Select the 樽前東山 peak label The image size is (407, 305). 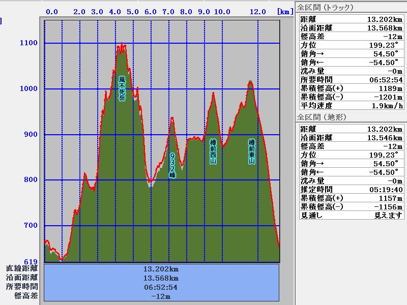pyautogui.click(x=251, y=151)
